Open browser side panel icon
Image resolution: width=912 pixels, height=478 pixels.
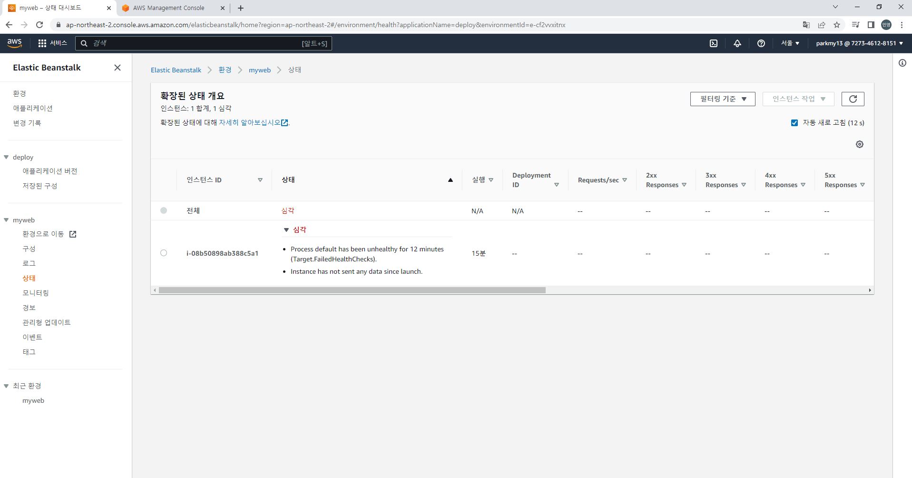coord(871,25)
